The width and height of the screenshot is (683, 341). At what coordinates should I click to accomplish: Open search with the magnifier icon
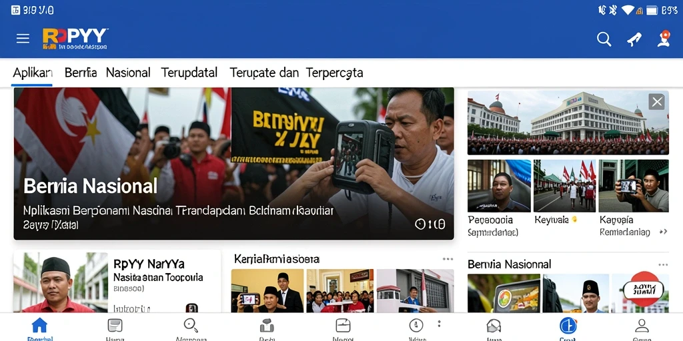click(604, 39)
